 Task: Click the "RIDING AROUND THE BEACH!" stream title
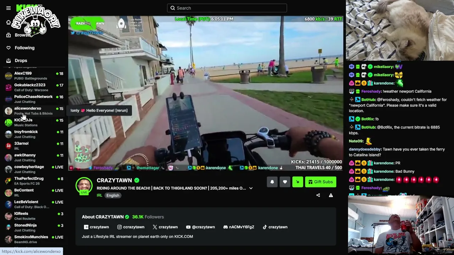coord(171,188)
